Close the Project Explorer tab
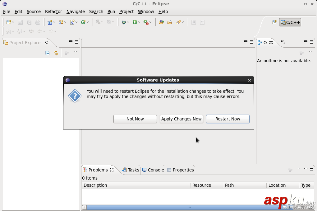 [x=46, y=43]
